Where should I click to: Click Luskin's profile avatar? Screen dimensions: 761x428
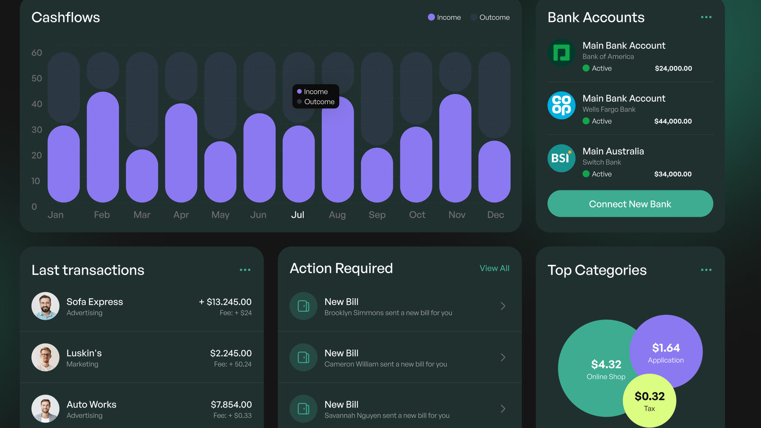pyautogui.click(x=46, y=358)
